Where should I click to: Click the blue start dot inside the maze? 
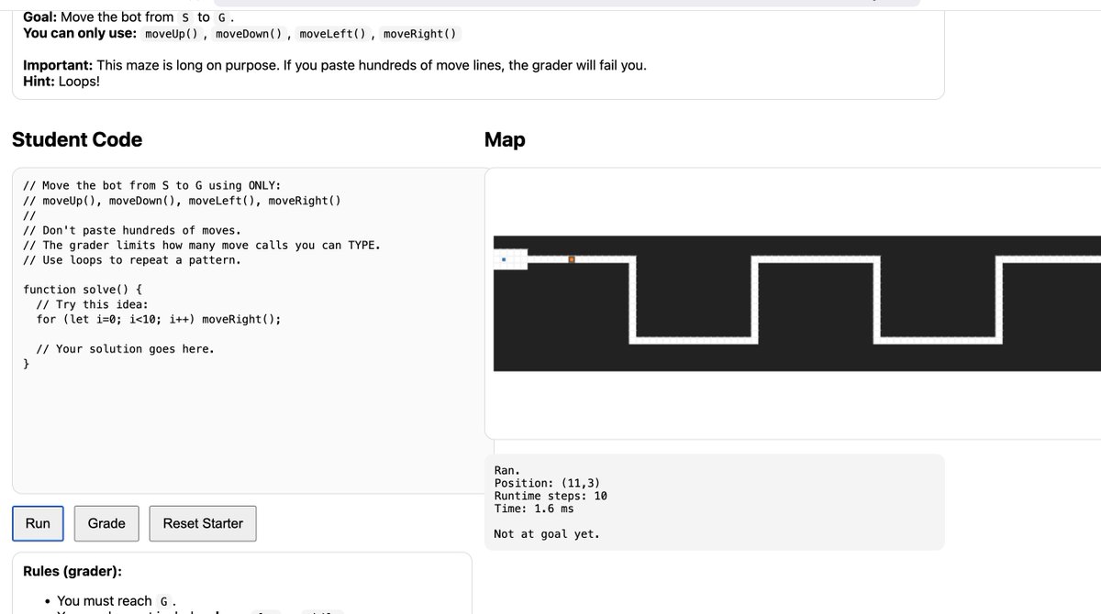[x=504, y=259]
